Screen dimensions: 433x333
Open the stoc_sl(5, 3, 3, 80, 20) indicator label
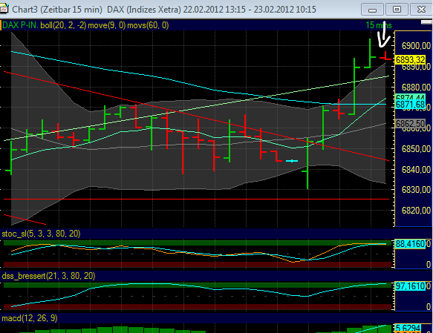(41, 234)
